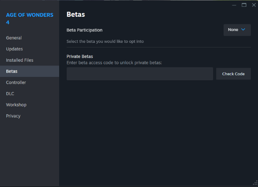The height and width of the screenshot is (187, 258).
Task: Click the window resize grip corner
Action: pyautogui.click(x=255, y=184)
